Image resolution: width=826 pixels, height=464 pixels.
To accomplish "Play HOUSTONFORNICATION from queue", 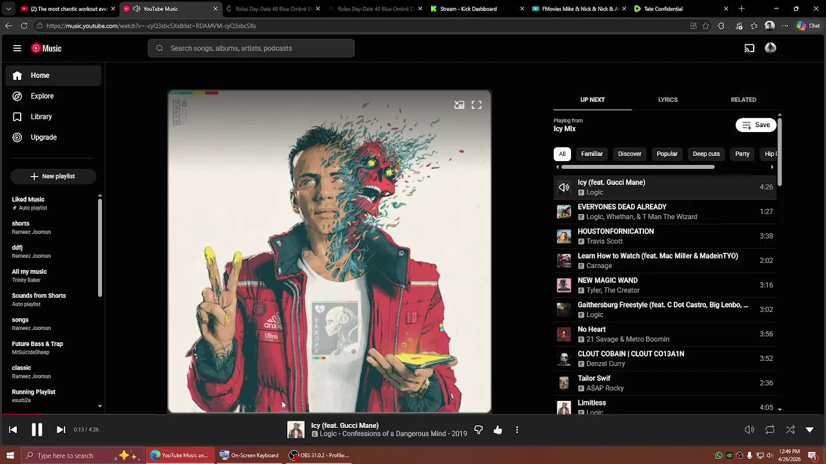I will [x=665, y=236].
